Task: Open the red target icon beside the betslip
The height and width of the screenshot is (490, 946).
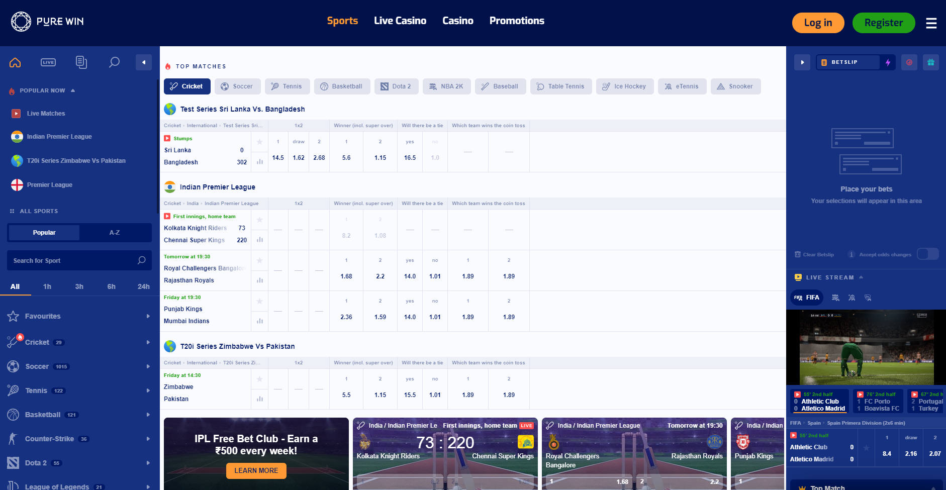Action: pos(909,62)
